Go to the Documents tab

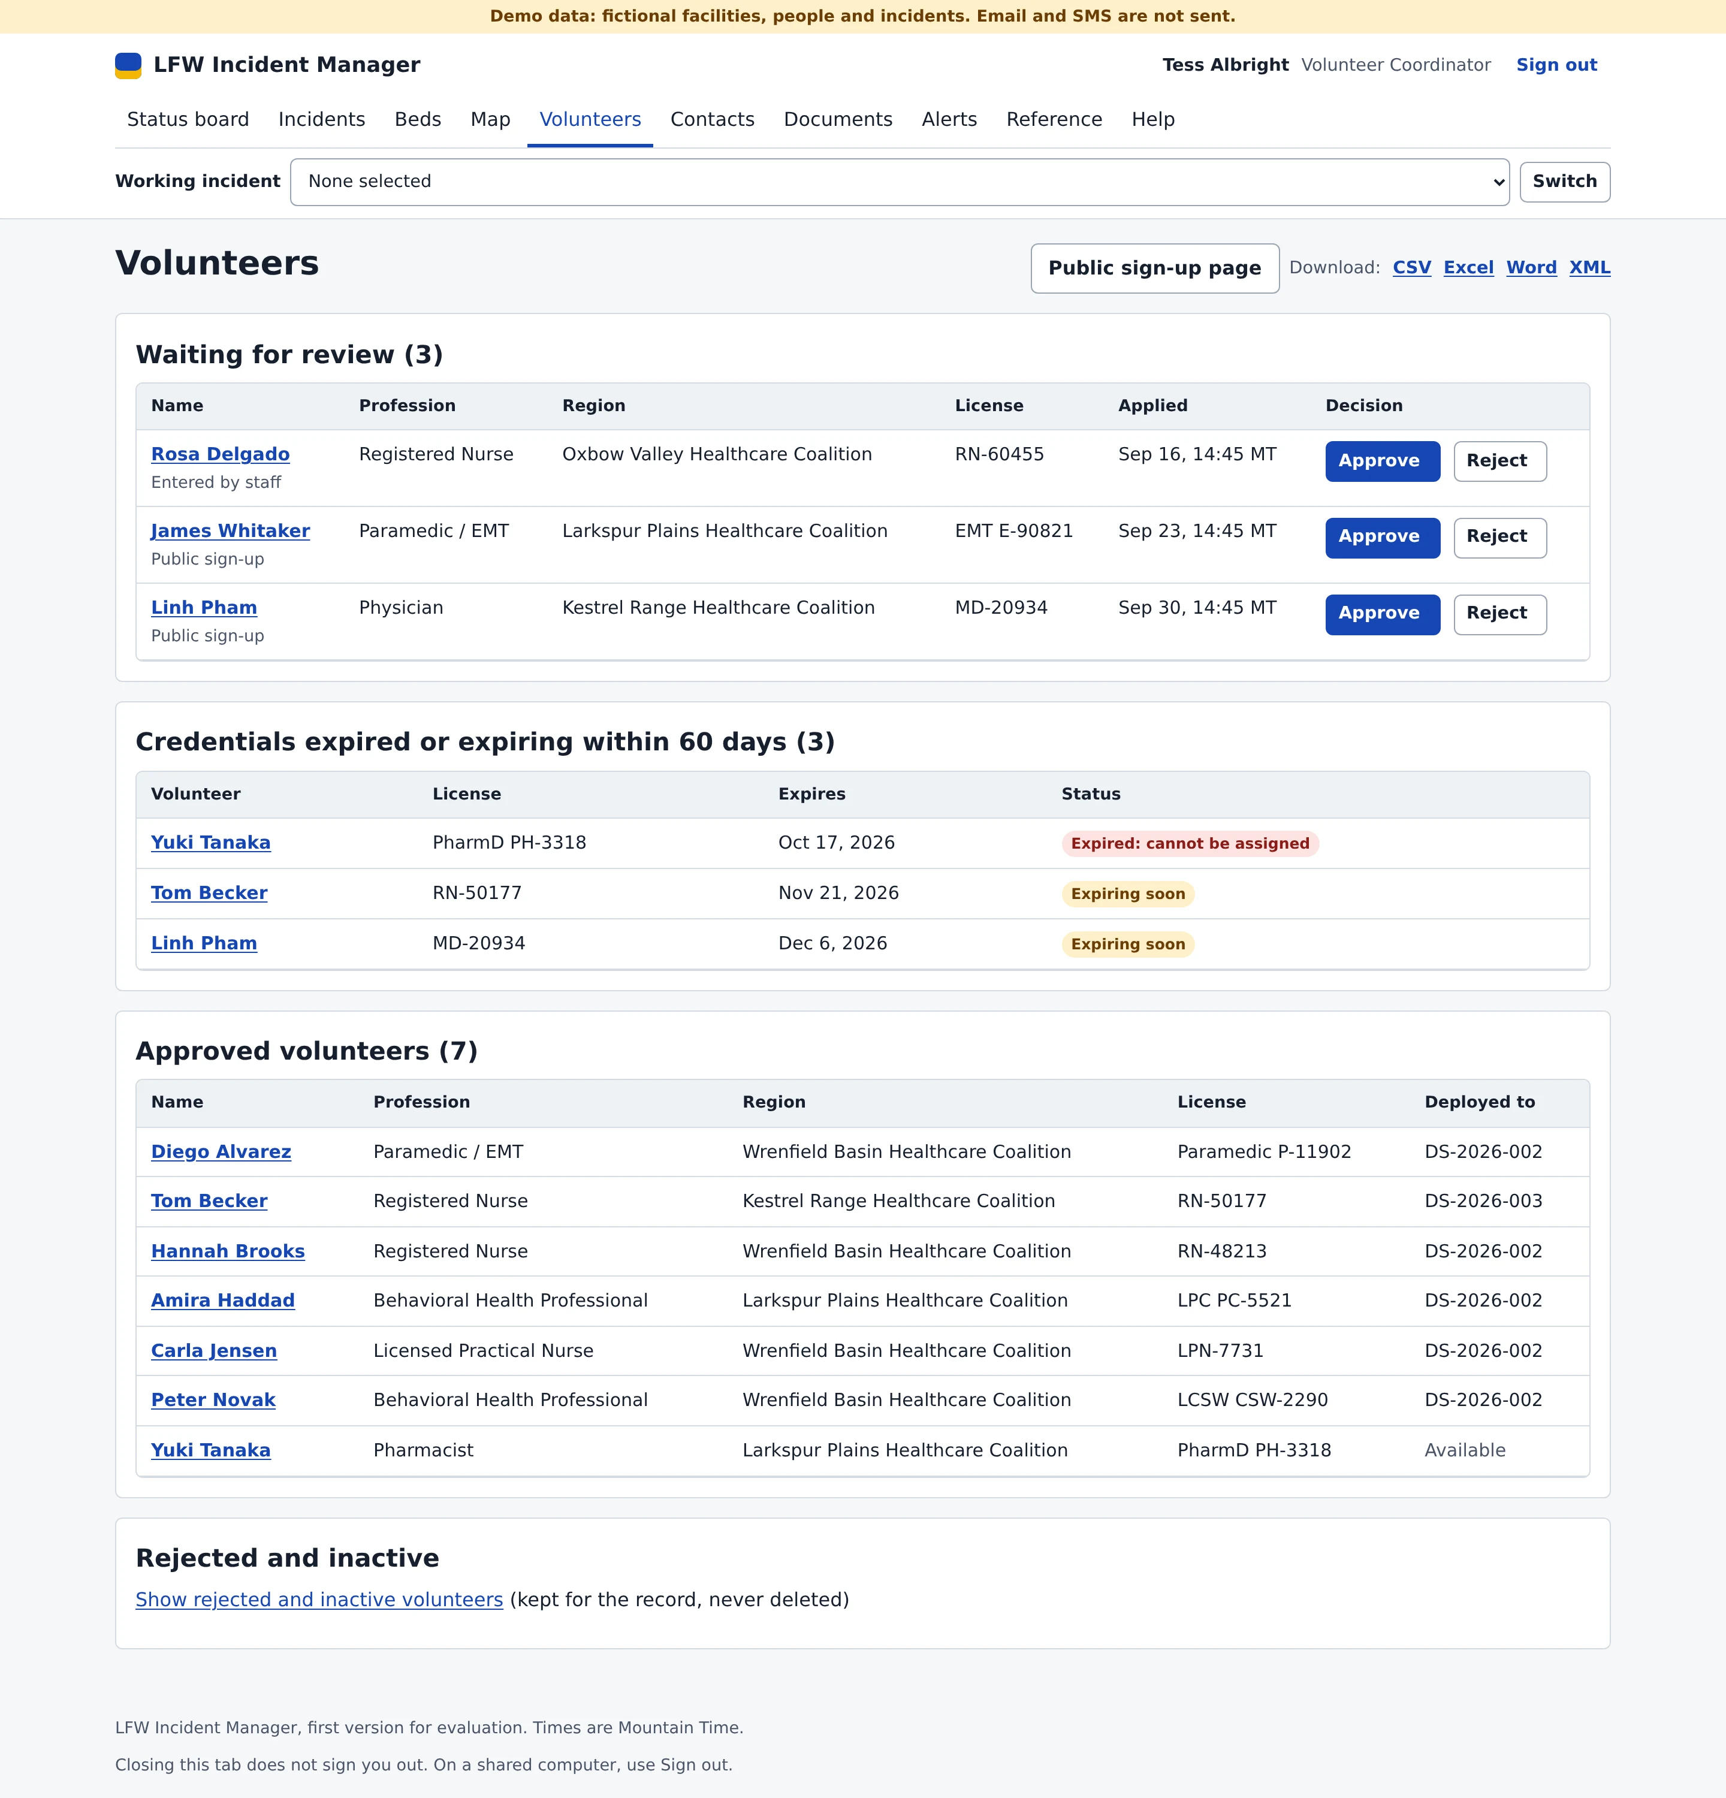coord(838,119)
